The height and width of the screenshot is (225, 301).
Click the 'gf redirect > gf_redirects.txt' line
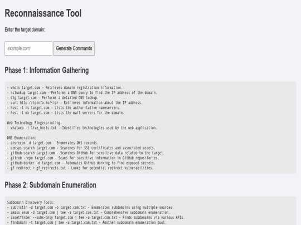pos(80,168)
